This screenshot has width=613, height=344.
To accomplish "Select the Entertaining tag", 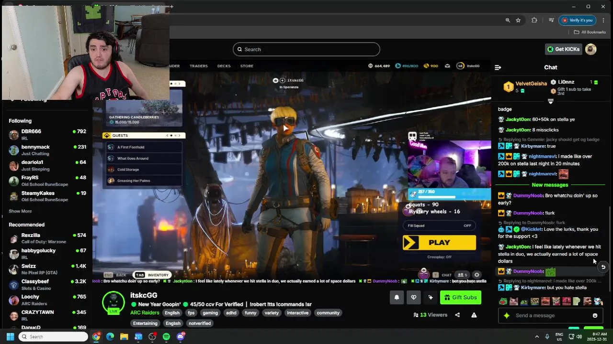I will click(145, 323).
